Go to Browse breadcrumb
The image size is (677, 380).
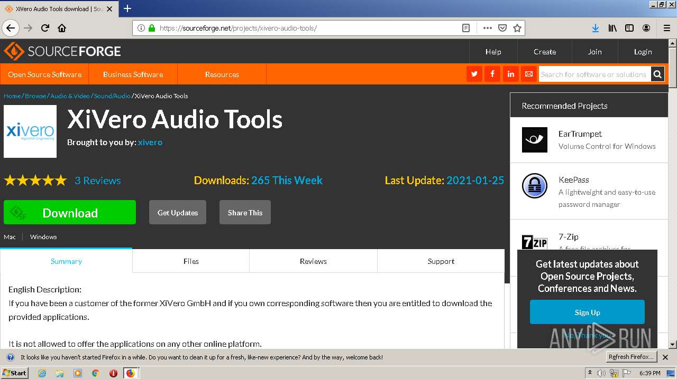coord(35,96)
